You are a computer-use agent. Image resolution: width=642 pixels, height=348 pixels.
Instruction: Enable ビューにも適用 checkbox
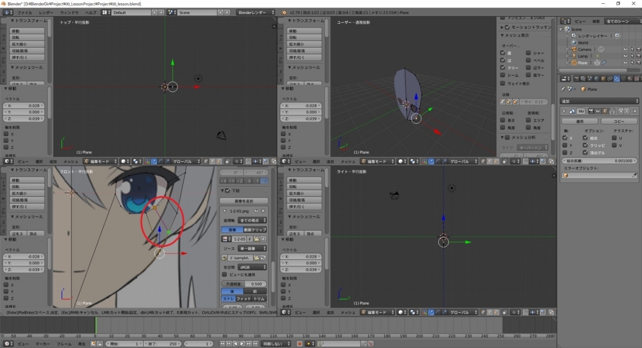(224, 275)
